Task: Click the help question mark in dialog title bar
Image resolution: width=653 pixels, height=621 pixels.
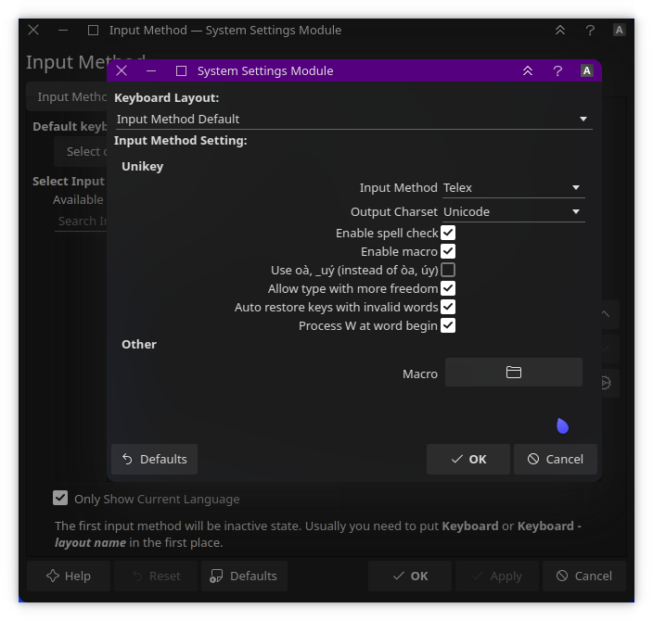Action: click(x=557, y=71)
